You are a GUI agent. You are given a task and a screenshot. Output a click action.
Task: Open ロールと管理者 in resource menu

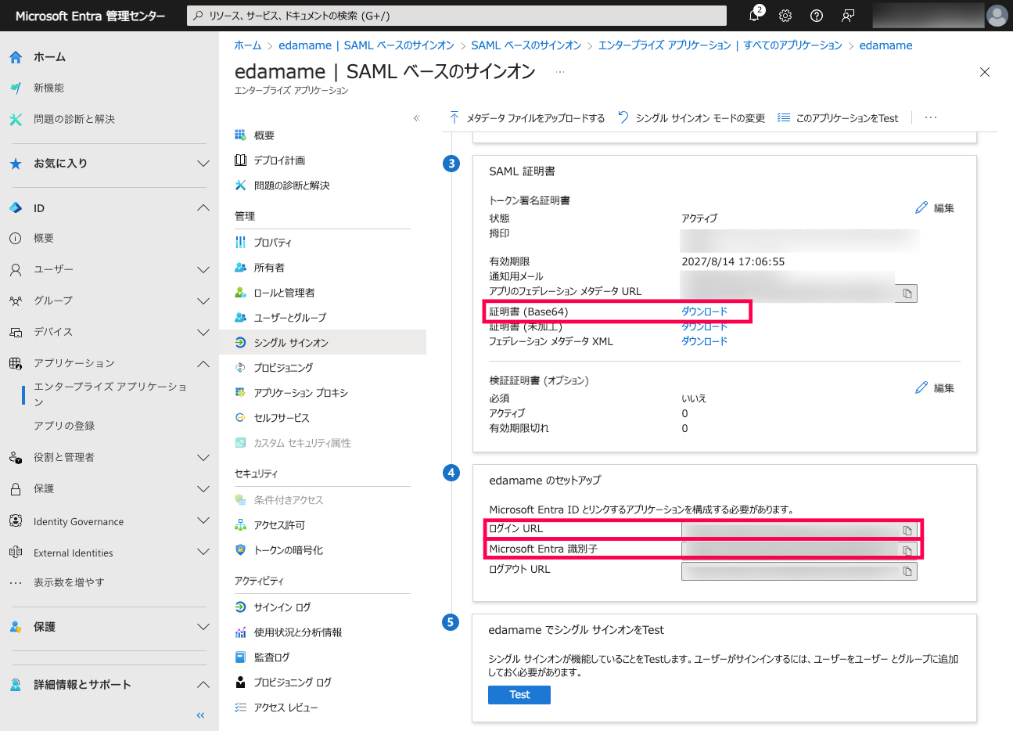click(284, 293)
